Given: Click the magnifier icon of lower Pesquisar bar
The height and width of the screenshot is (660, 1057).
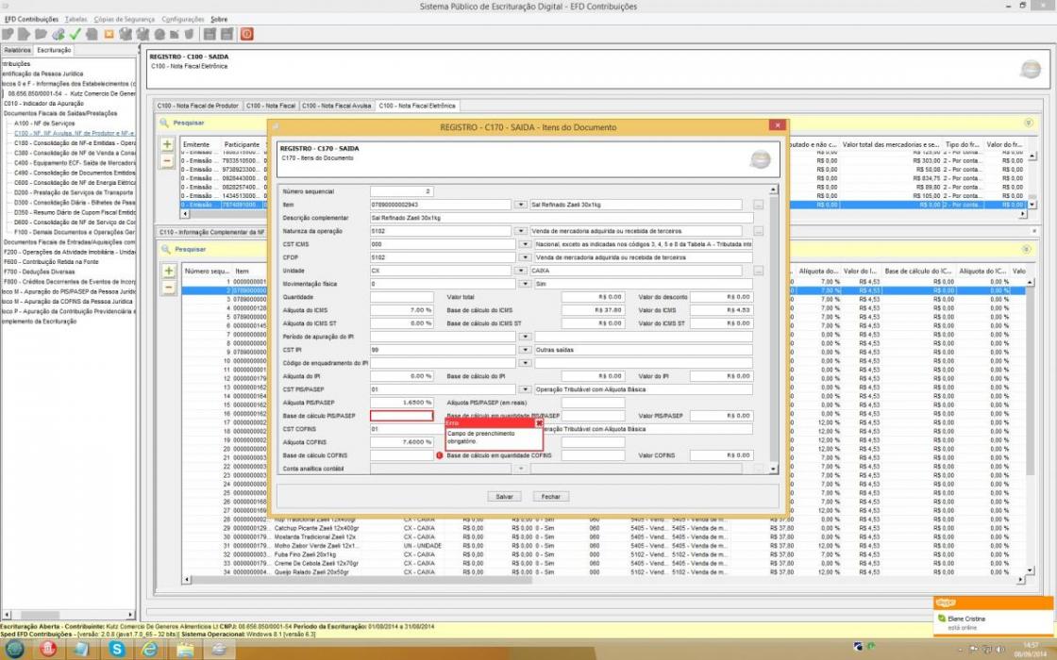Looking at the screenshot, I should pyautogui.click(x=165, y=249).
